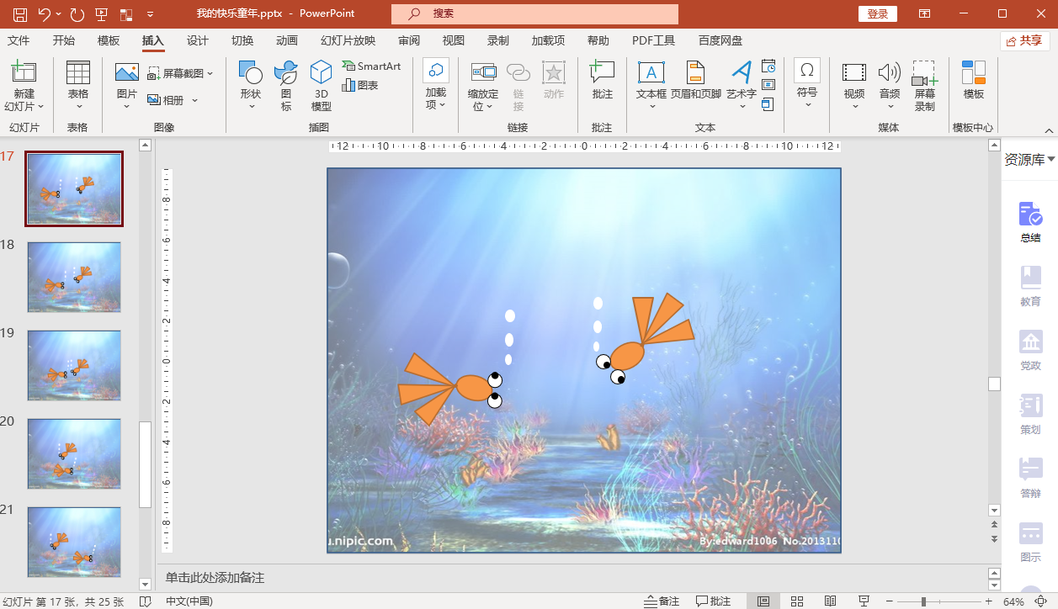1058x609 pixels.
Task: Open the 屏幕截图 screenshot dropdown
Action: coord(181,74)
